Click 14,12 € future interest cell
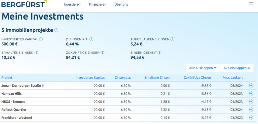 click(205, 102)
